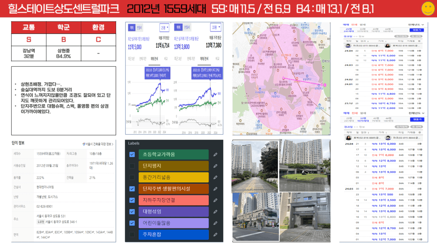Click the 매매 10억 6,750 transaction row
This screenshot has width=437, height=246.
382,103
